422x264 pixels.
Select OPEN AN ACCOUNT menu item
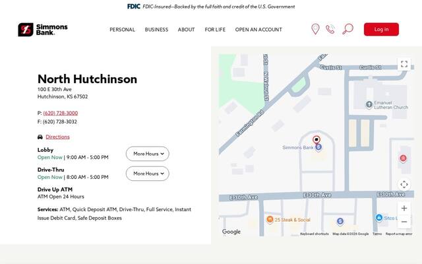pyautogui.click(x=258, y=29)
